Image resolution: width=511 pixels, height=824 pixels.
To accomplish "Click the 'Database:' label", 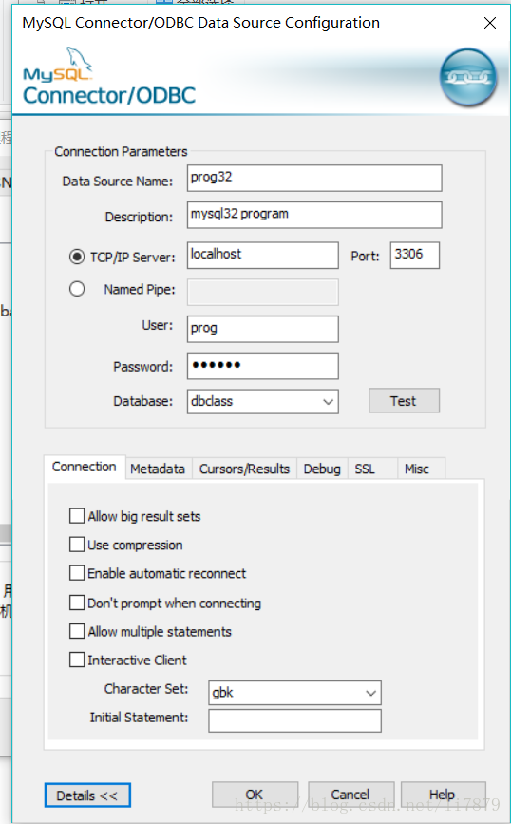I will pyautogui.click(x=142, y=401).
